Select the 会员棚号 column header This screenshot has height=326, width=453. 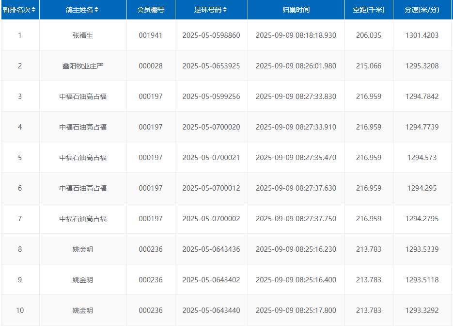[x=151, y=10]
